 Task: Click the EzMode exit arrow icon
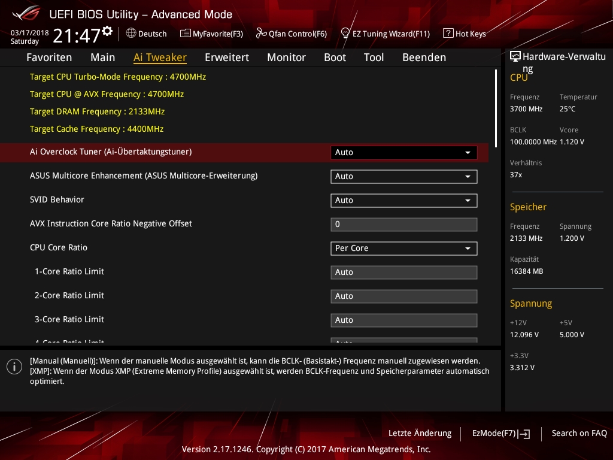524,434
